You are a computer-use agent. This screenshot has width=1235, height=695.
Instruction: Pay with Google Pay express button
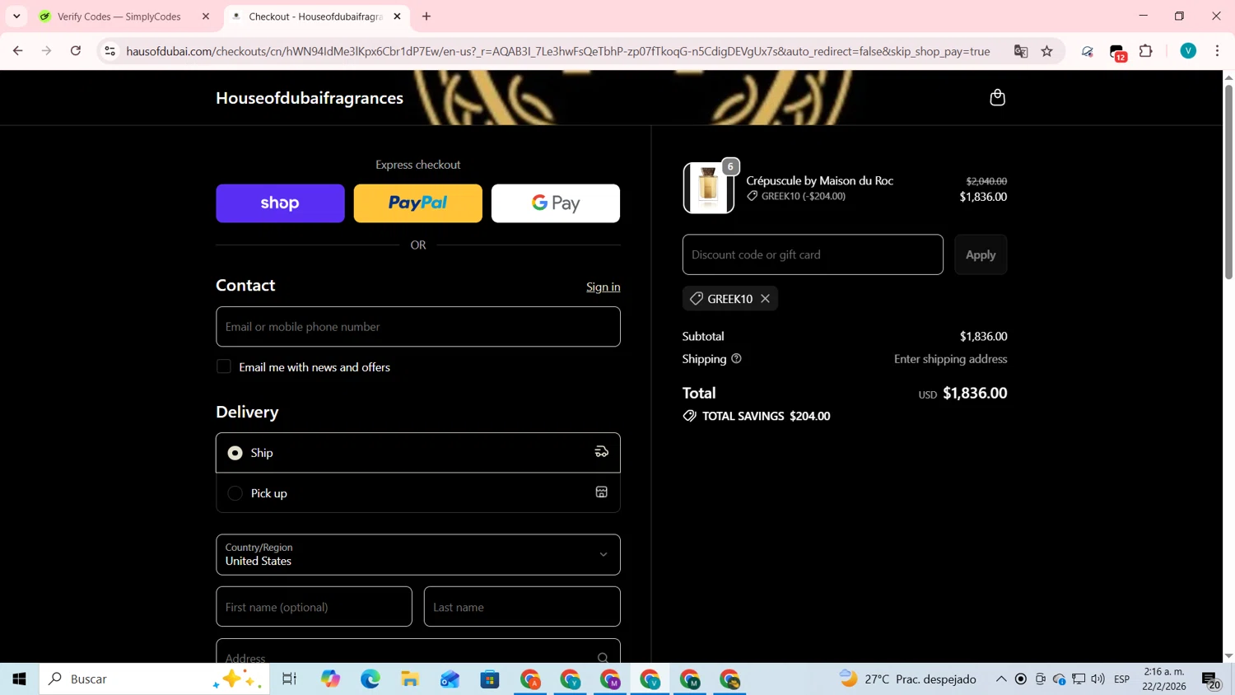coord(556,203)
